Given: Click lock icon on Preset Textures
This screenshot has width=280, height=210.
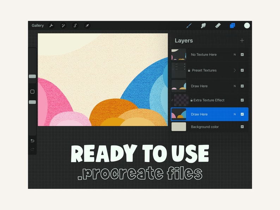Looking at the screenshot, I should (x=189, y=70).
